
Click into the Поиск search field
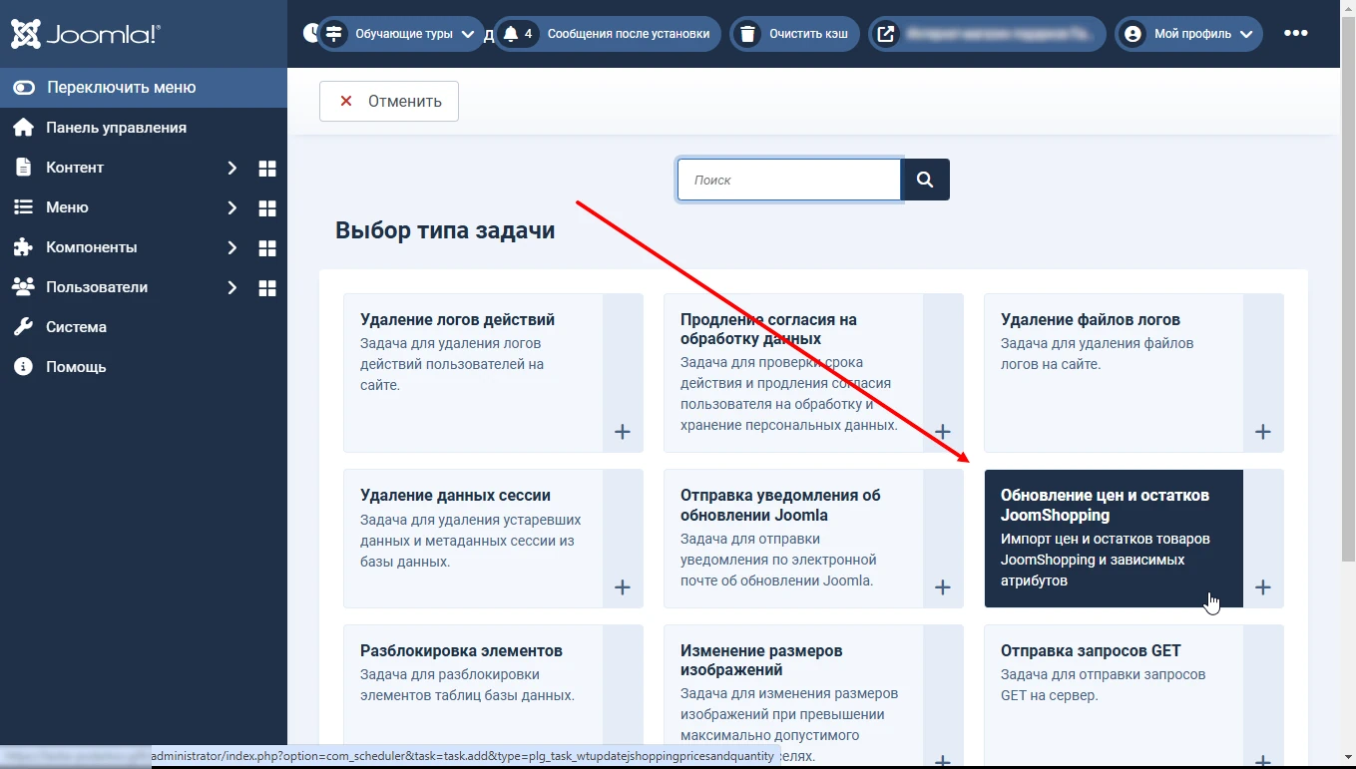[x=788, y=180]
